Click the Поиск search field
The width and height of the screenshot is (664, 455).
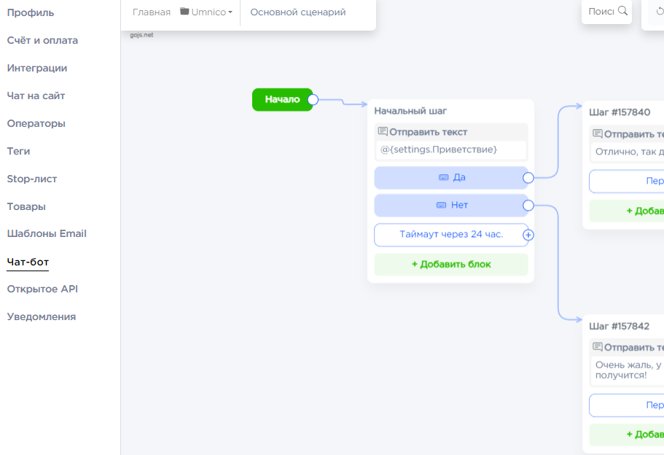click(601, 11)
